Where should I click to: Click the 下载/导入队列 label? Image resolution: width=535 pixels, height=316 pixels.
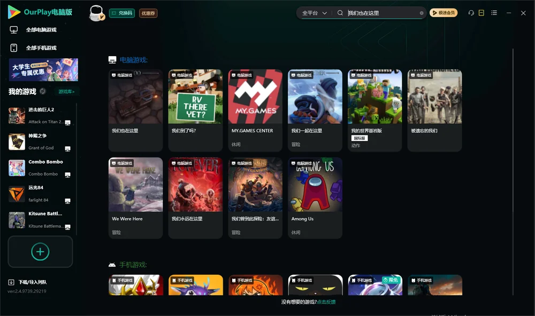(33, 282)
